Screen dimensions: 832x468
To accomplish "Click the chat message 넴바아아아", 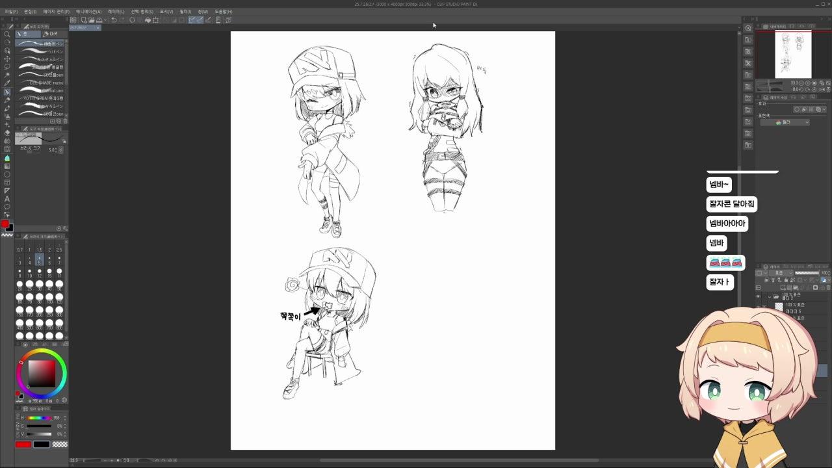I will click(727, 224).
